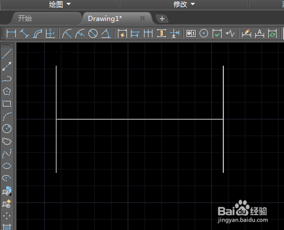
Task: Select the Hatch tool
Action: (7, 227)
